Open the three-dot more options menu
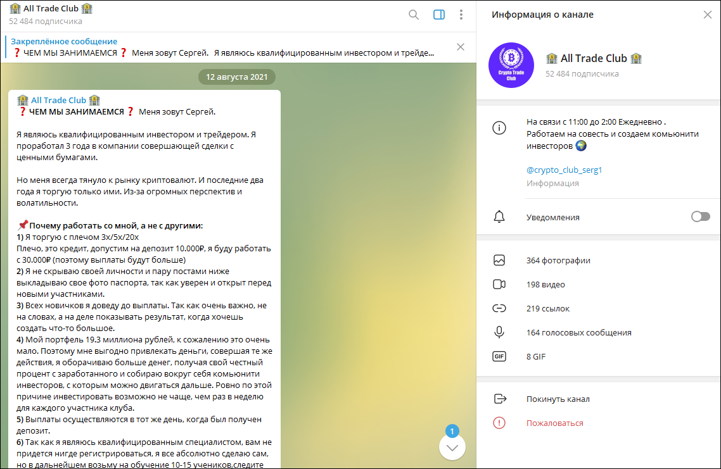721x469 pixels. tap(461, 15)
